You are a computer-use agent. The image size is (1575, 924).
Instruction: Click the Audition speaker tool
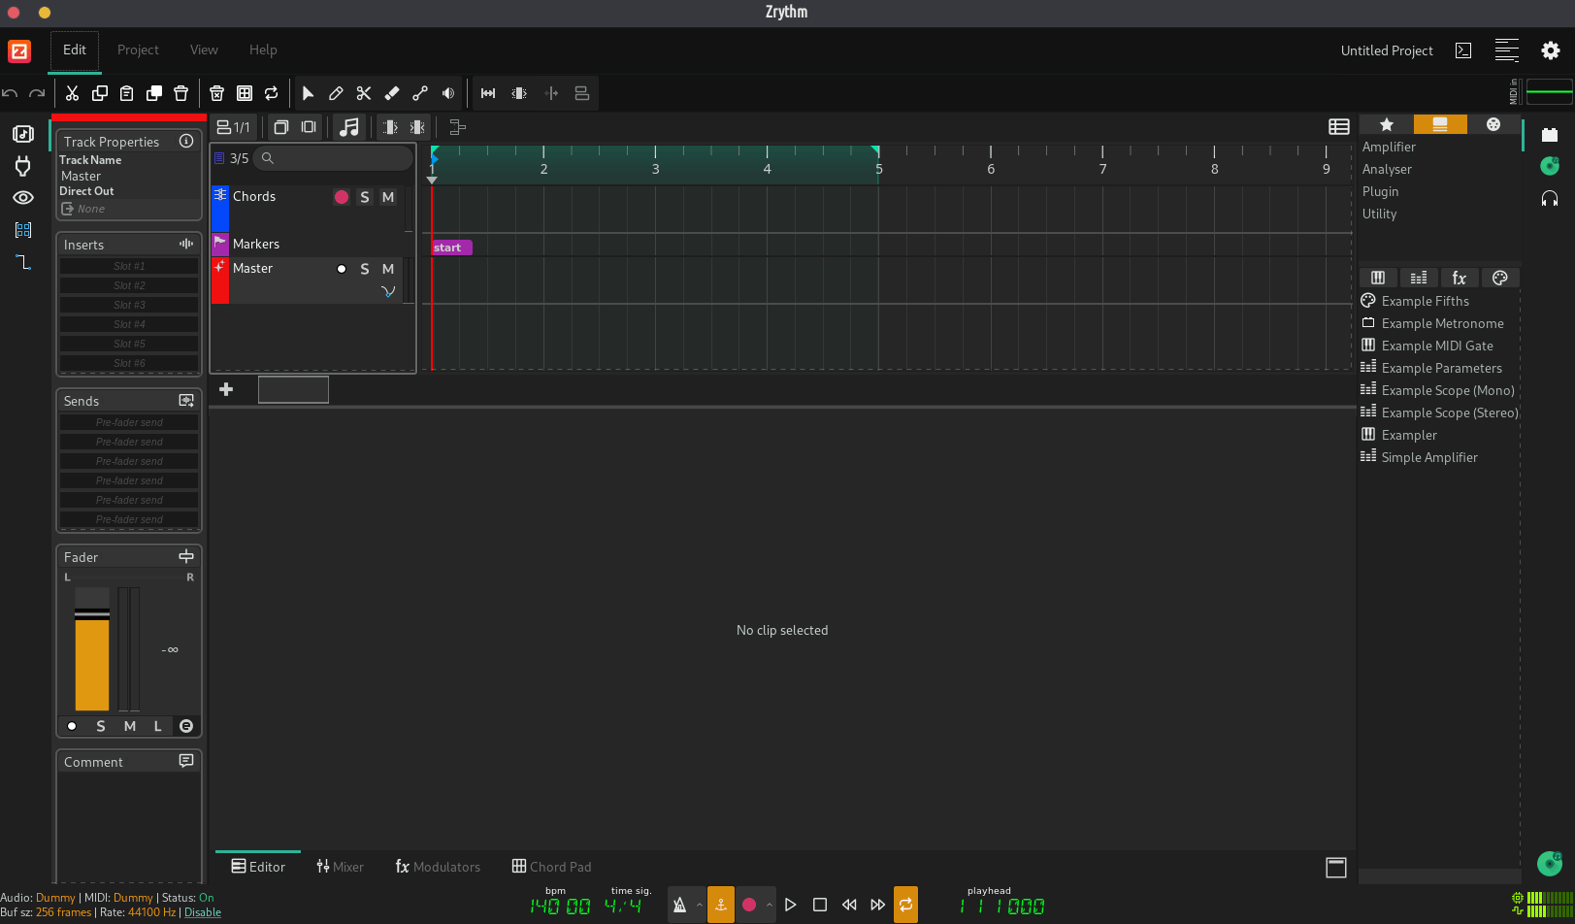click(448, 93)
